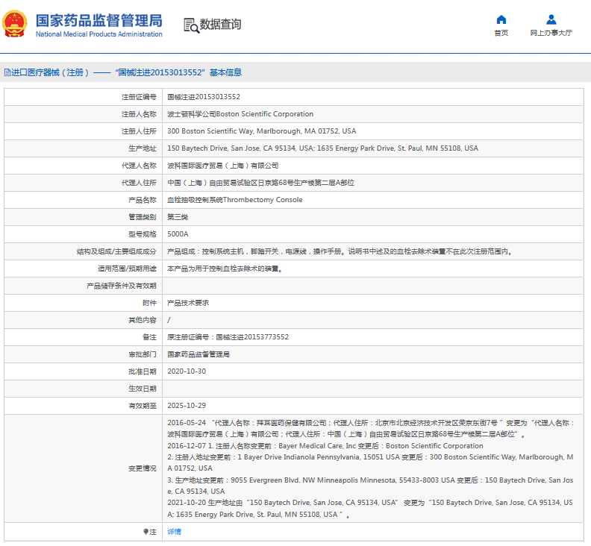Click the national emblem logo
This screenshot has height=546, width=591.
point(15,24)
